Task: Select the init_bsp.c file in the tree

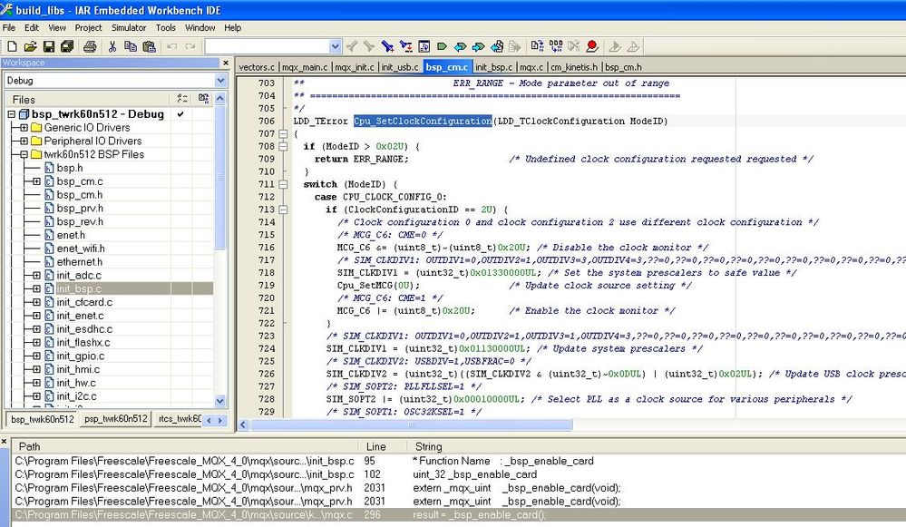Action: click(79, 288)
